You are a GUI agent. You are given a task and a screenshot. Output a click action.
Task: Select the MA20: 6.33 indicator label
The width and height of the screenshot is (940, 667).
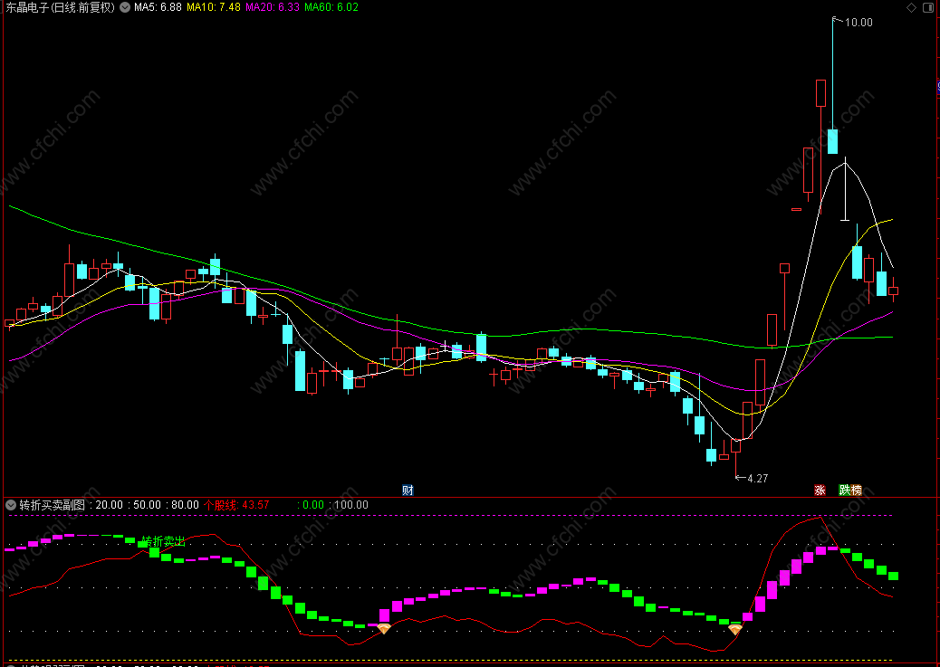(x=273, y=8)
